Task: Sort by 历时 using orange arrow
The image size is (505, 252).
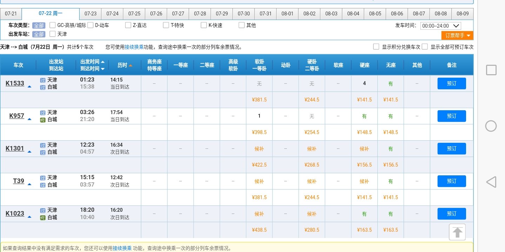Action: coord(130,65)
